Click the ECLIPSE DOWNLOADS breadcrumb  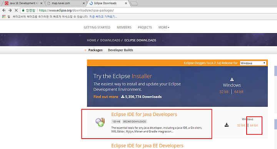coord(140,40)
